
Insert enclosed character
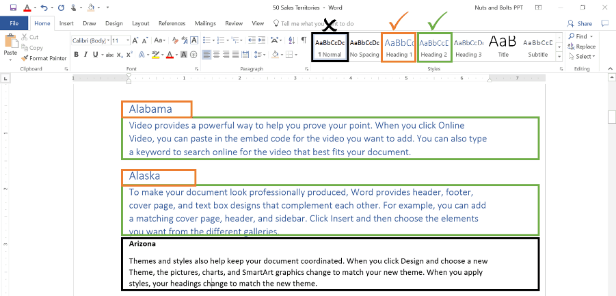[193, 55]
